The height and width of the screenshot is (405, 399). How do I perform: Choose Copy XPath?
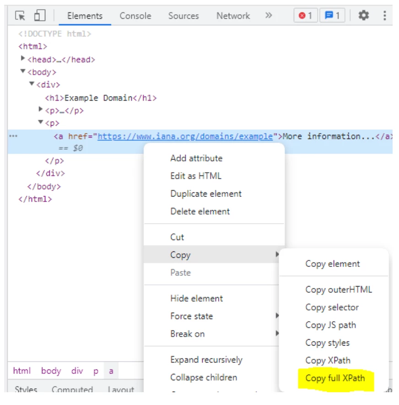coord(334,361)
